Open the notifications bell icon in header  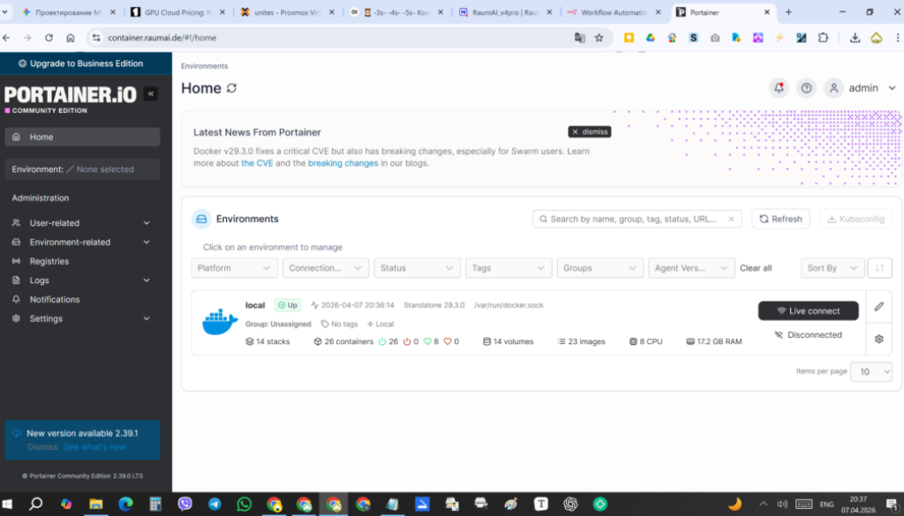tap(779, 88)
